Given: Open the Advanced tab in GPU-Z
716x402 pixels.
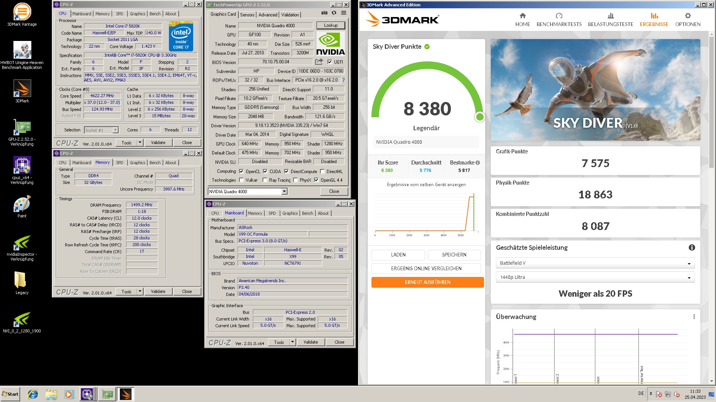Looking at the screenshot, I should pyautogui.click(x=268, y=15).
